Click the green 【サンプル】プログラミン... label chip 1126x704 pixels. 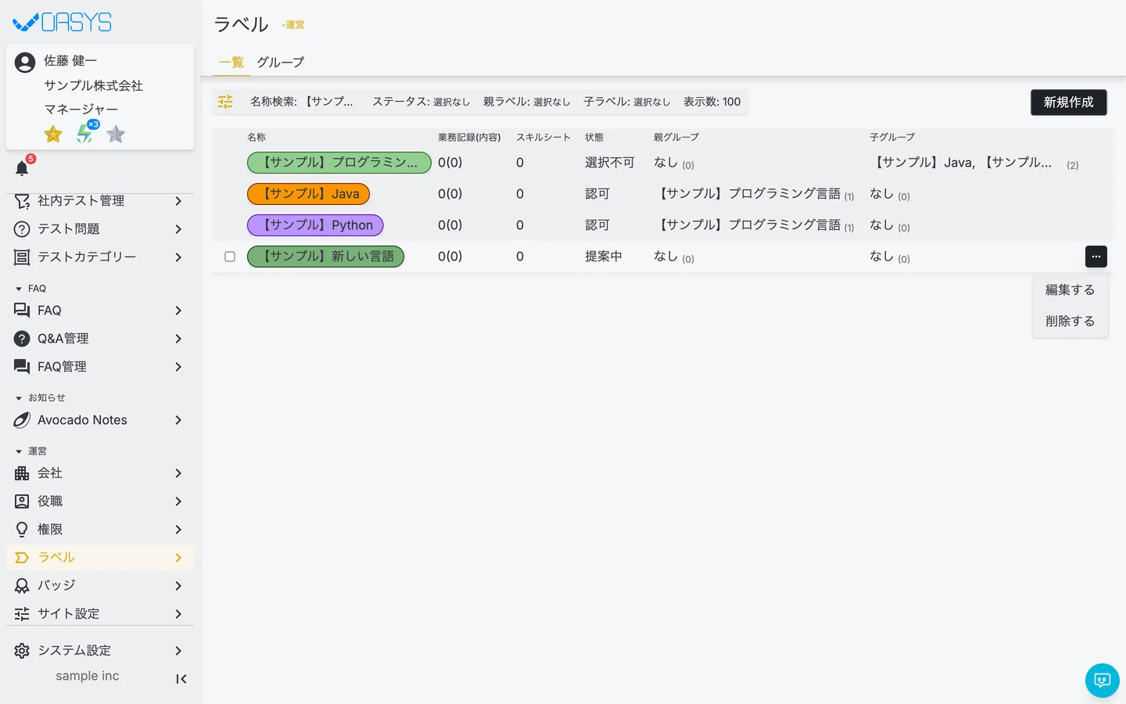tap(339, 163)
